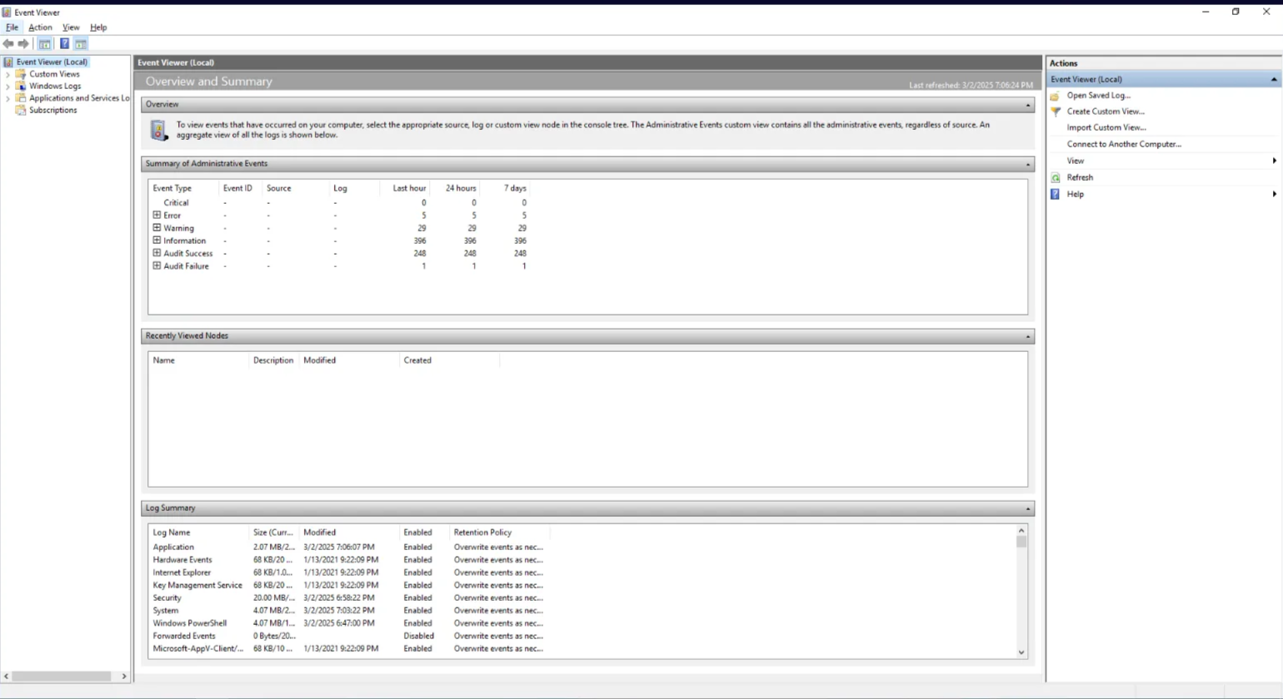Open the File menu

pyautogui.click(x=12, y=27)
